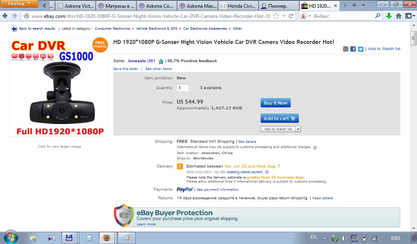Open seller feedback score 361 link

[x=152, y=61]
